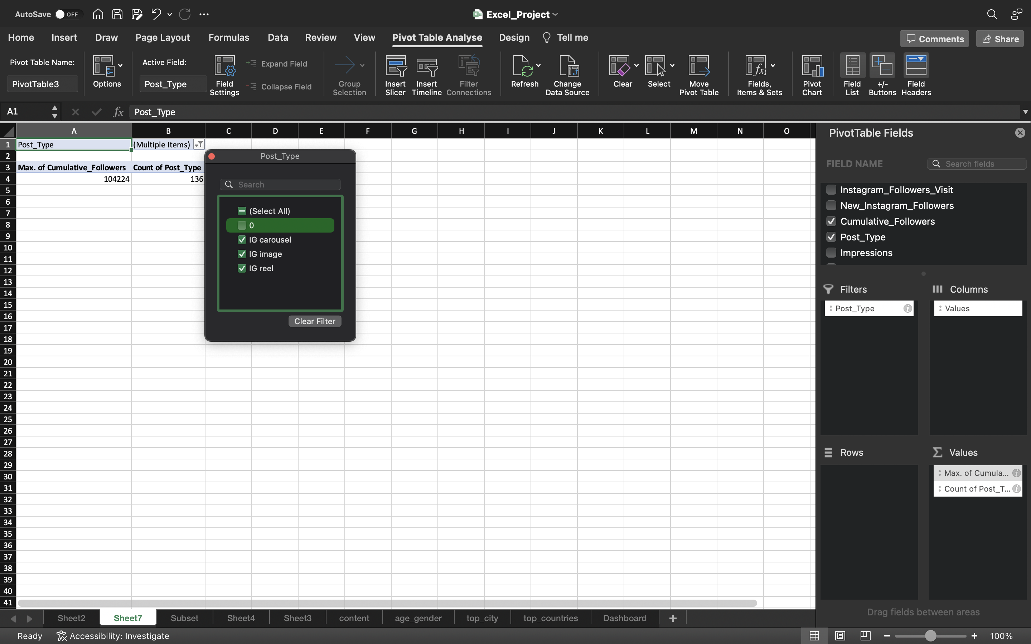Open the Comments button

click(935, 39)
